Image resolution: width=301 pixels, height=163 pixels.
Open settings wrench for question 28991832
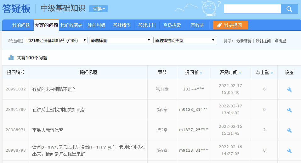pos(289,90)
